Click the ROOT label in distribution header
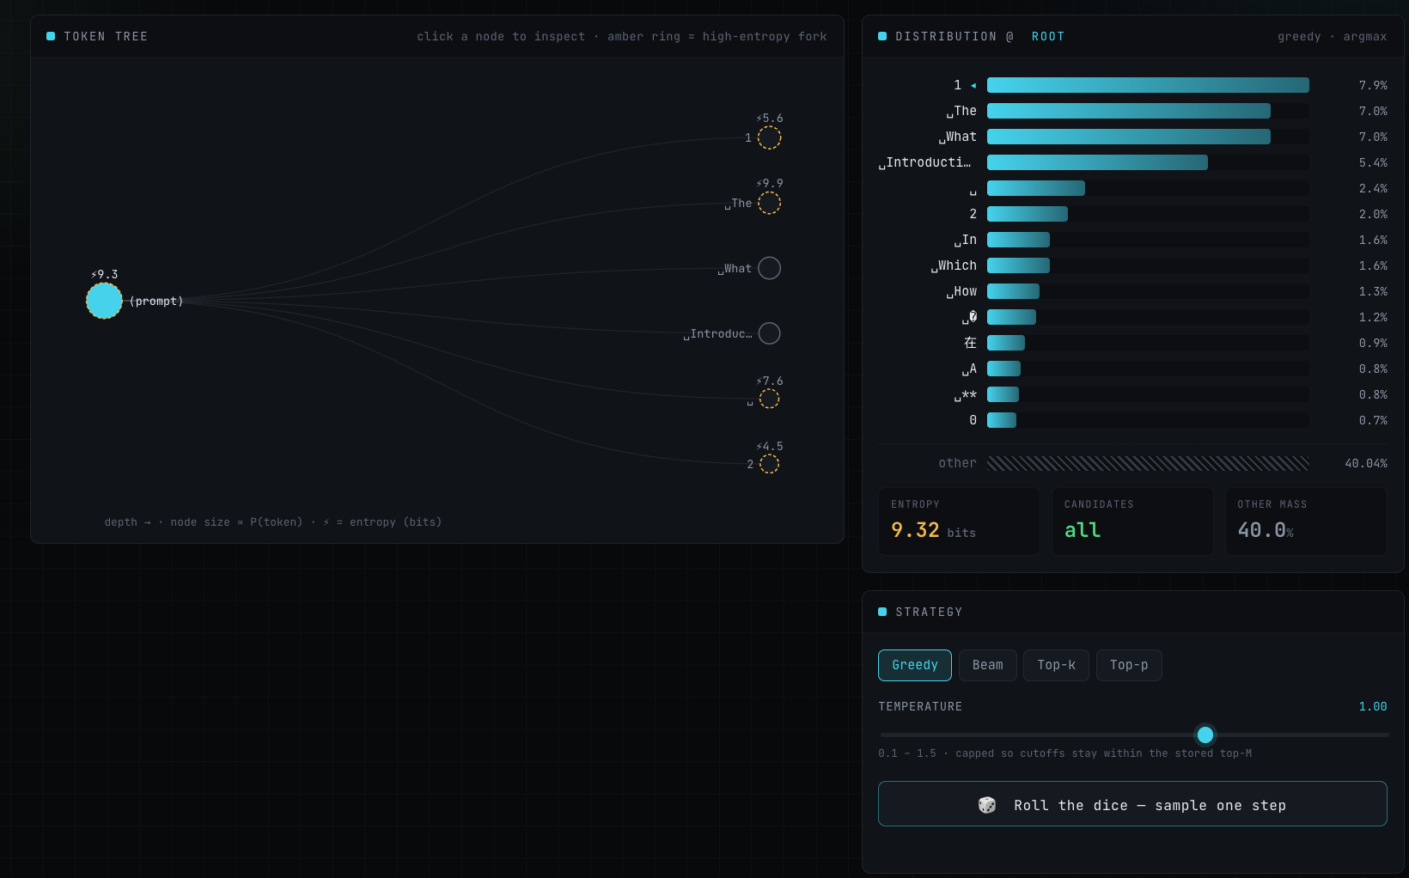The height and width of the screenshot is (878, 1409). (x=1048, y=36)
